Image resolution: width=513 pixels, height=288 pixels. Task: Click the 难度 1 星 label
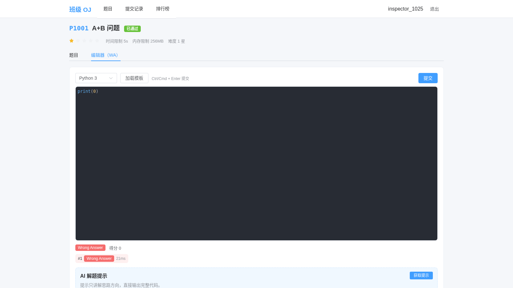(x=176, y=41)
